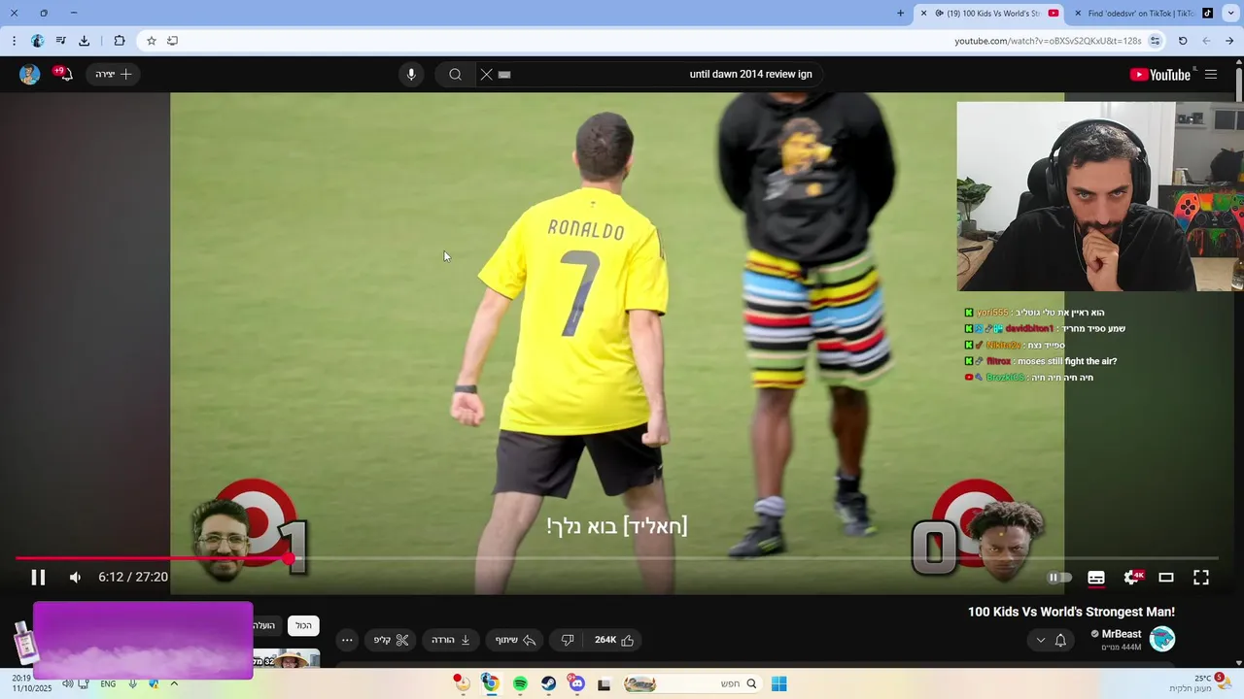Open notification bell dropdown for MrBeast
Image resolution: width=1244 pixels, height=699 pixels.
[x=1051, y=640]
